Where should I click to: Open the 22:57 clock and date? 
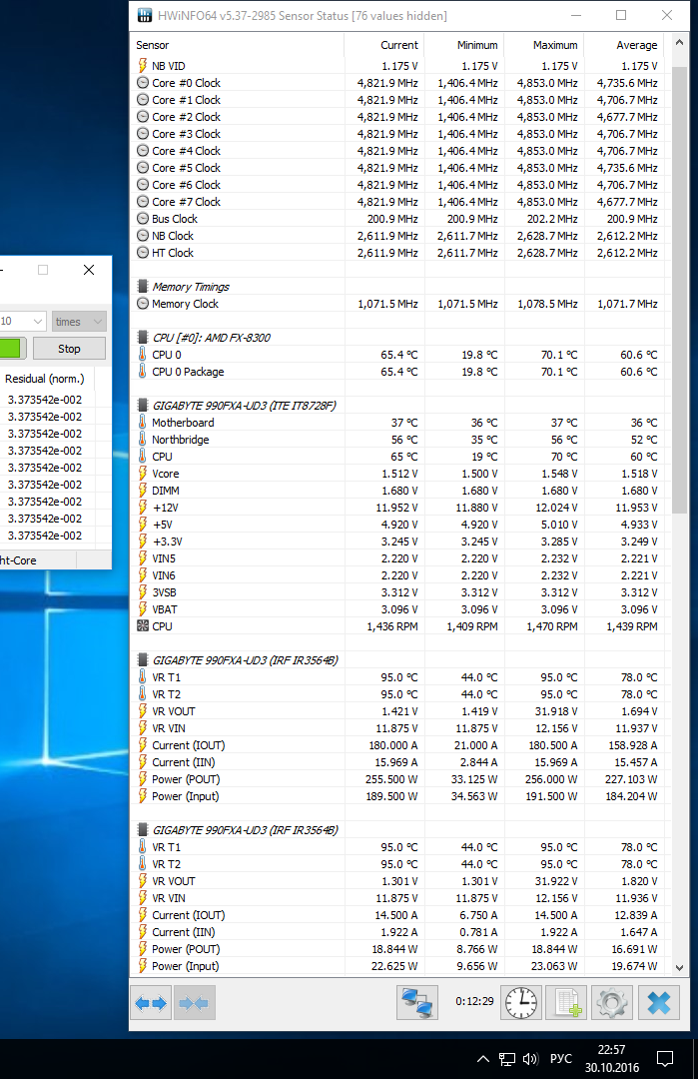coord(611,1058)
